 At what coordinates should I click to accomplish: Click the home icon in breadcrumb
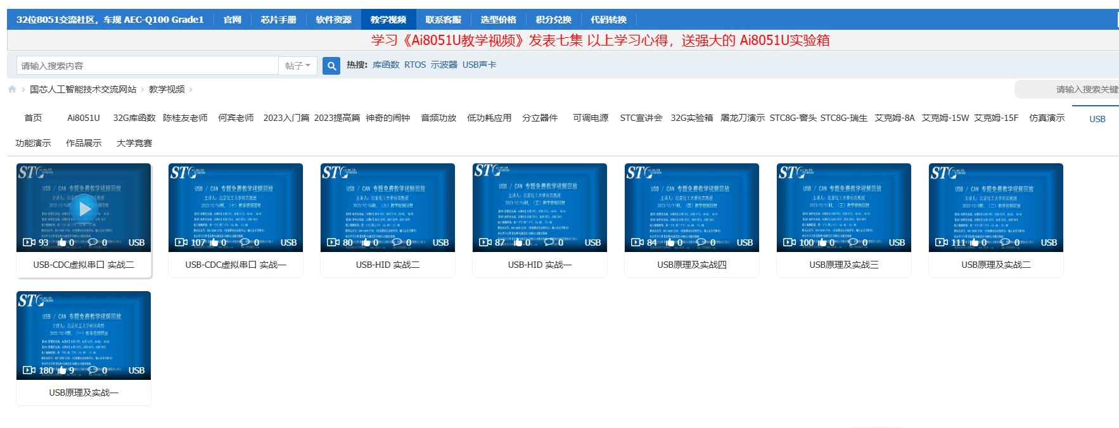[x=12, y=89]
